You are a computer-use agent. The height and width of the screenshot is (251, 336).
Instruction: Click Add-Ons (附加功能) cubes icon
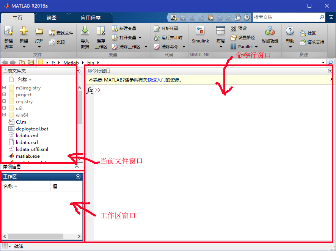click(270, 31)
